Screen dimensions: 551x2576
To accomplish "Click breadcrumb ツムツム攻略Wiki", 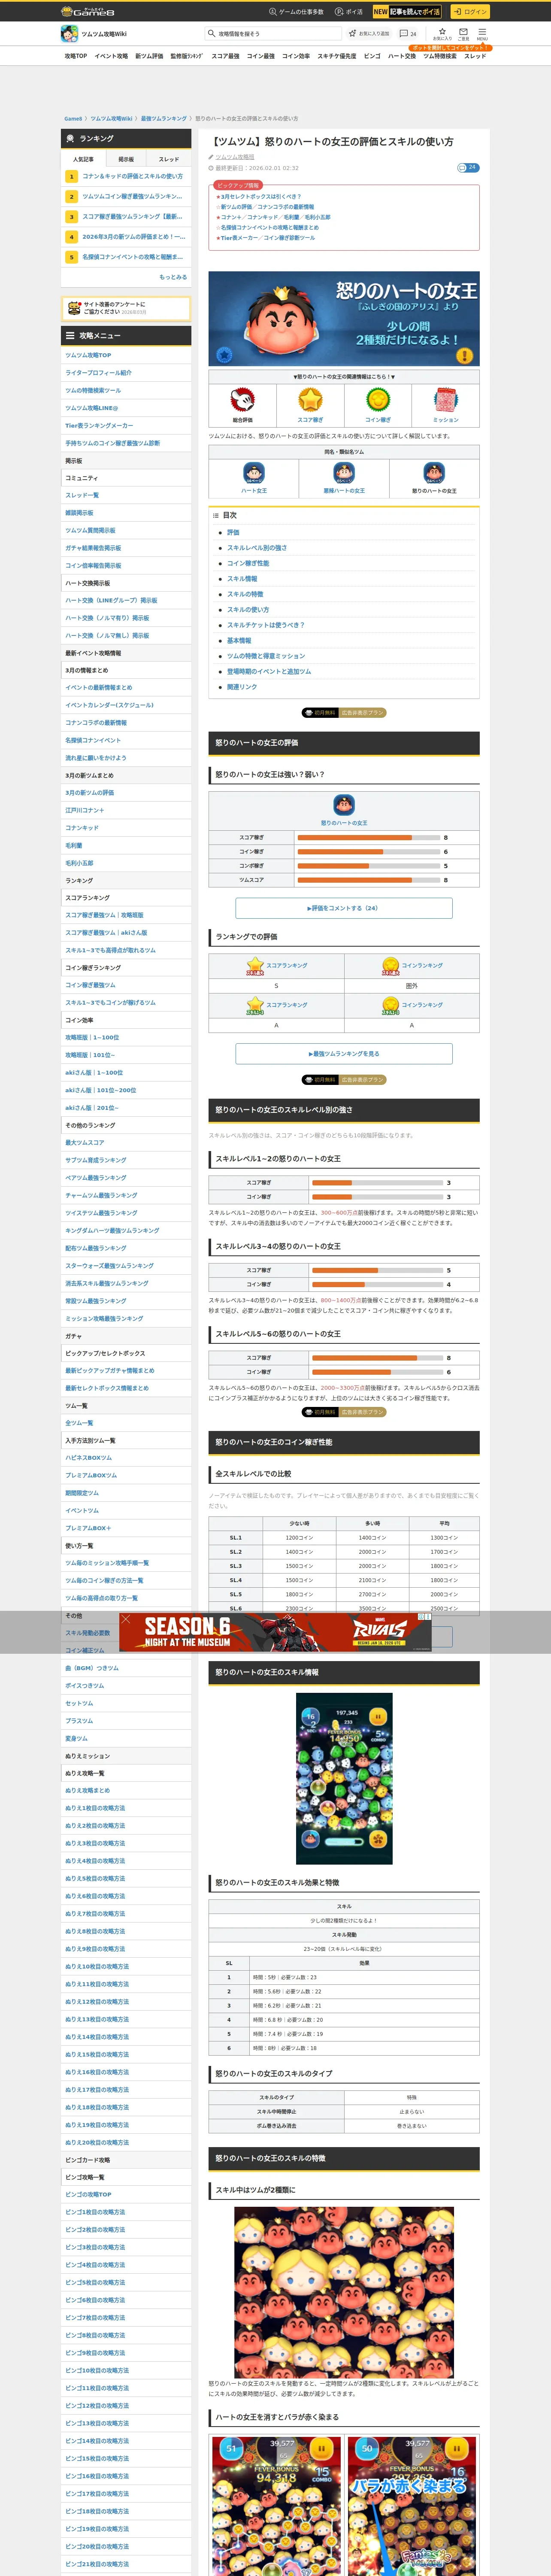I will pyautogui.click(x=111, y=118).
